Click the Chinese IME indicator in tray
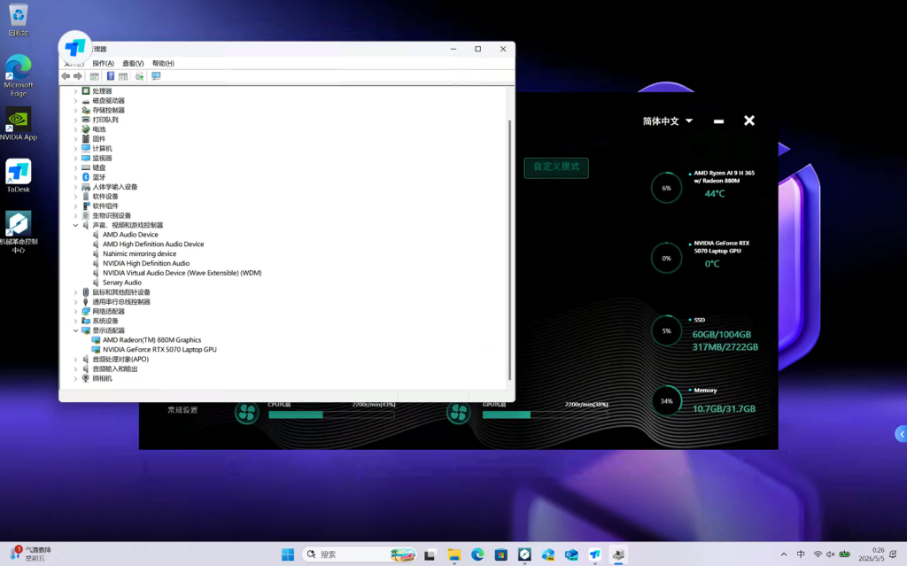 pyautogui.click(x=801, y=554)
